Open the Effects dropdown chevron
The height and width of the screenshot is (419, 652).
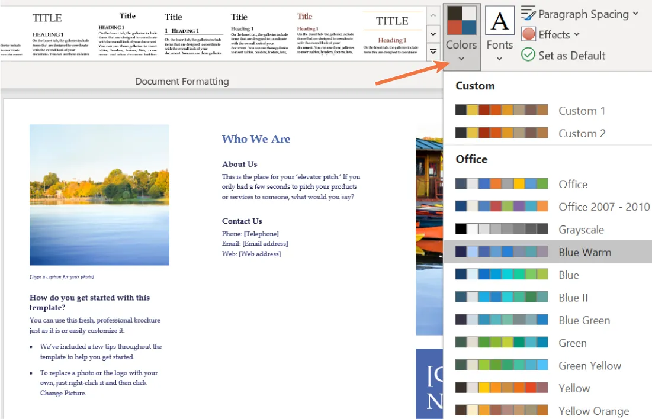577,34
